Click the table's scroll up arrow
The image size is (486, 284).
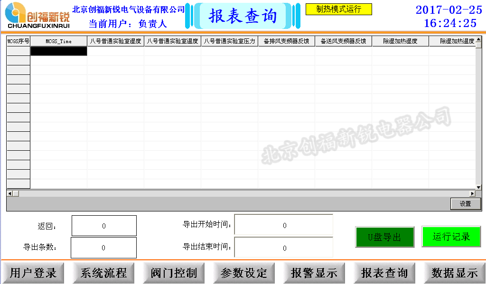478,39
